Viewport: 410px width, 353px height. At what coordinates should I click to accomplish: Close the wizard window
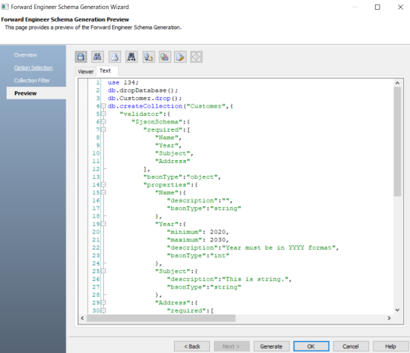click(x=400, y=7)
